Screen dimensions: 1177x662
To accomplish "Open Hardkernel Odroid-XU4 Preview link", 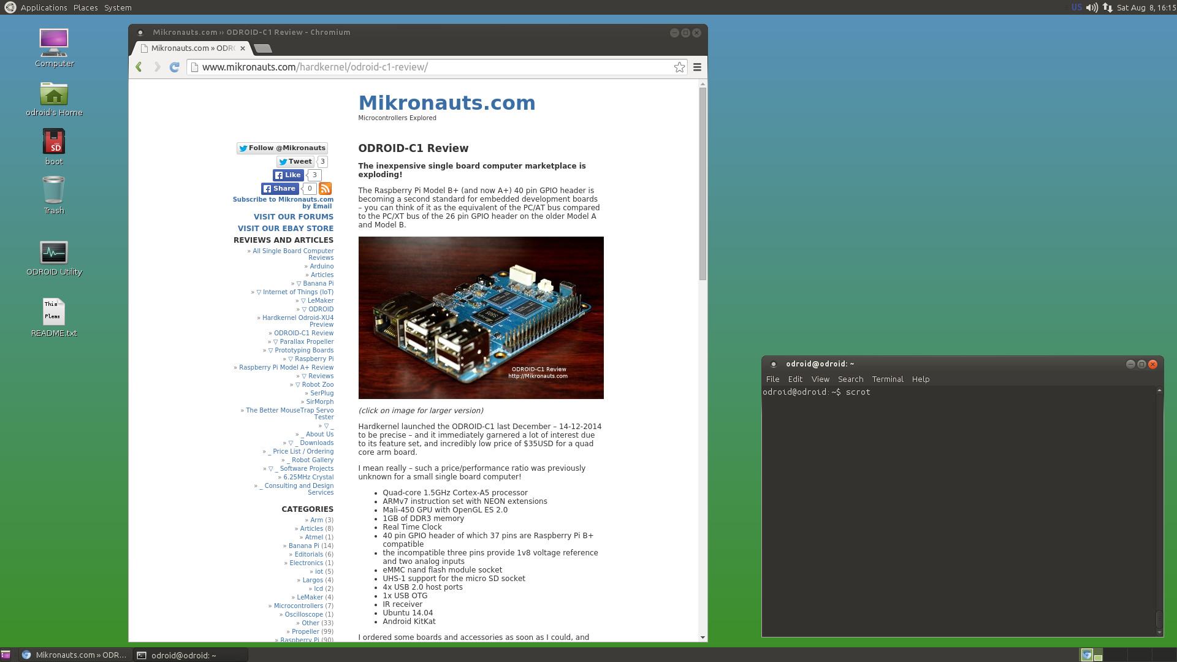I will click(x=298, y=321).
